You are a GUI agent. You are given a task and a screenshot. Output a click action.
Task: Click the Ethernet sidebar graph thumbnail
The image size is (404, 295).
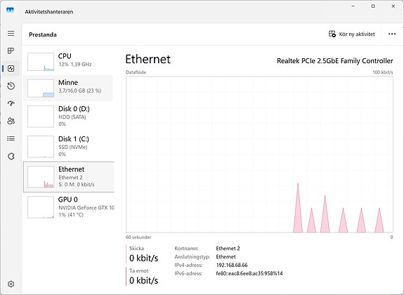pos(41,177)
